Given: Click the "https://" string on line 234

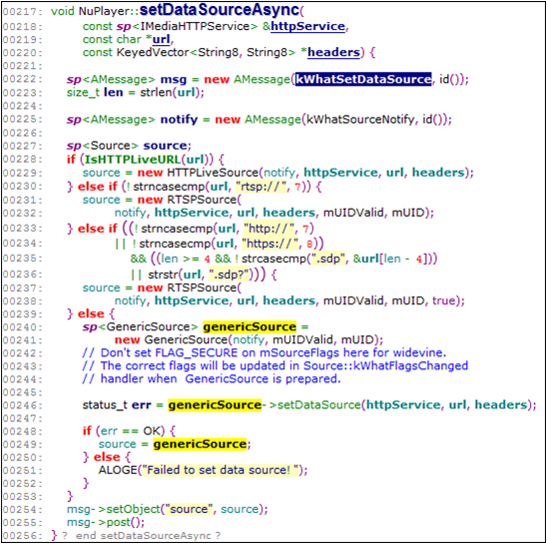Looking at the screenshot, I should pyautogui.click(x=271, y=244).
